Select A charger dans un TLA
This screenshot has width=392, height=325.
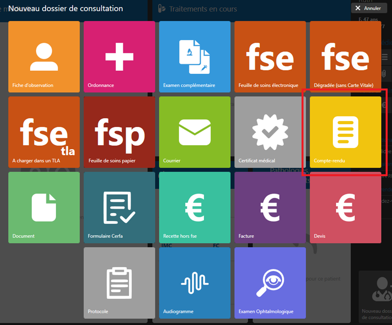coord(44,132)
